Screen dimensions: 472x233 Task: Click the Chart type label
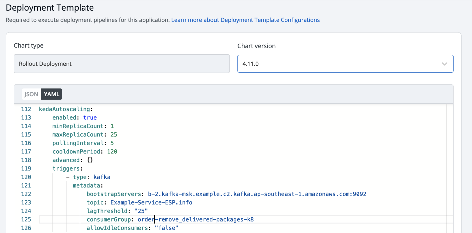[x=28, y=46]
